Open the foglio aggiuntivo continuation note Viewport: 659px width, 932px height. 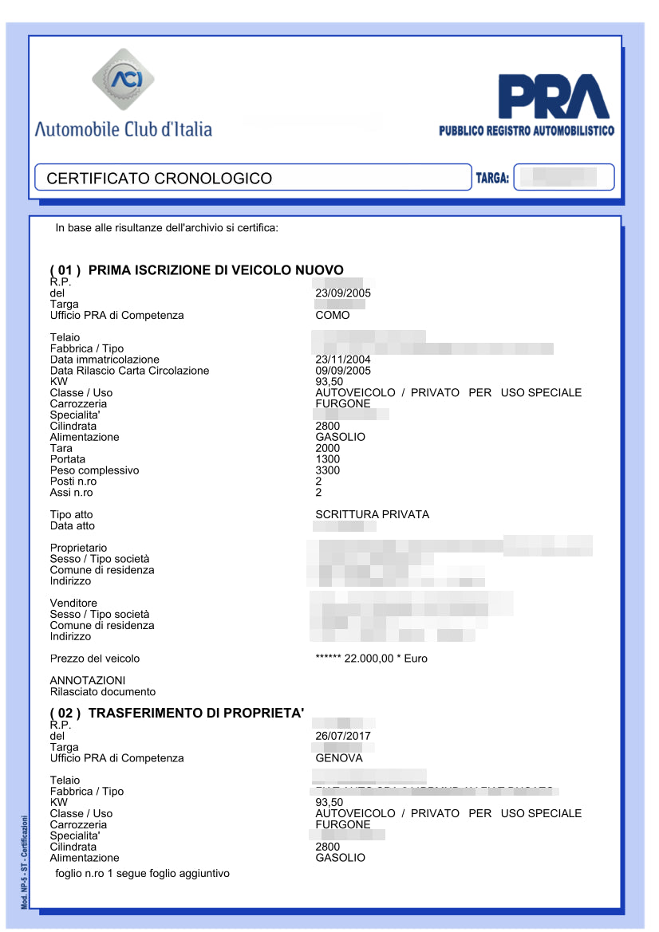tap(144, 873)
